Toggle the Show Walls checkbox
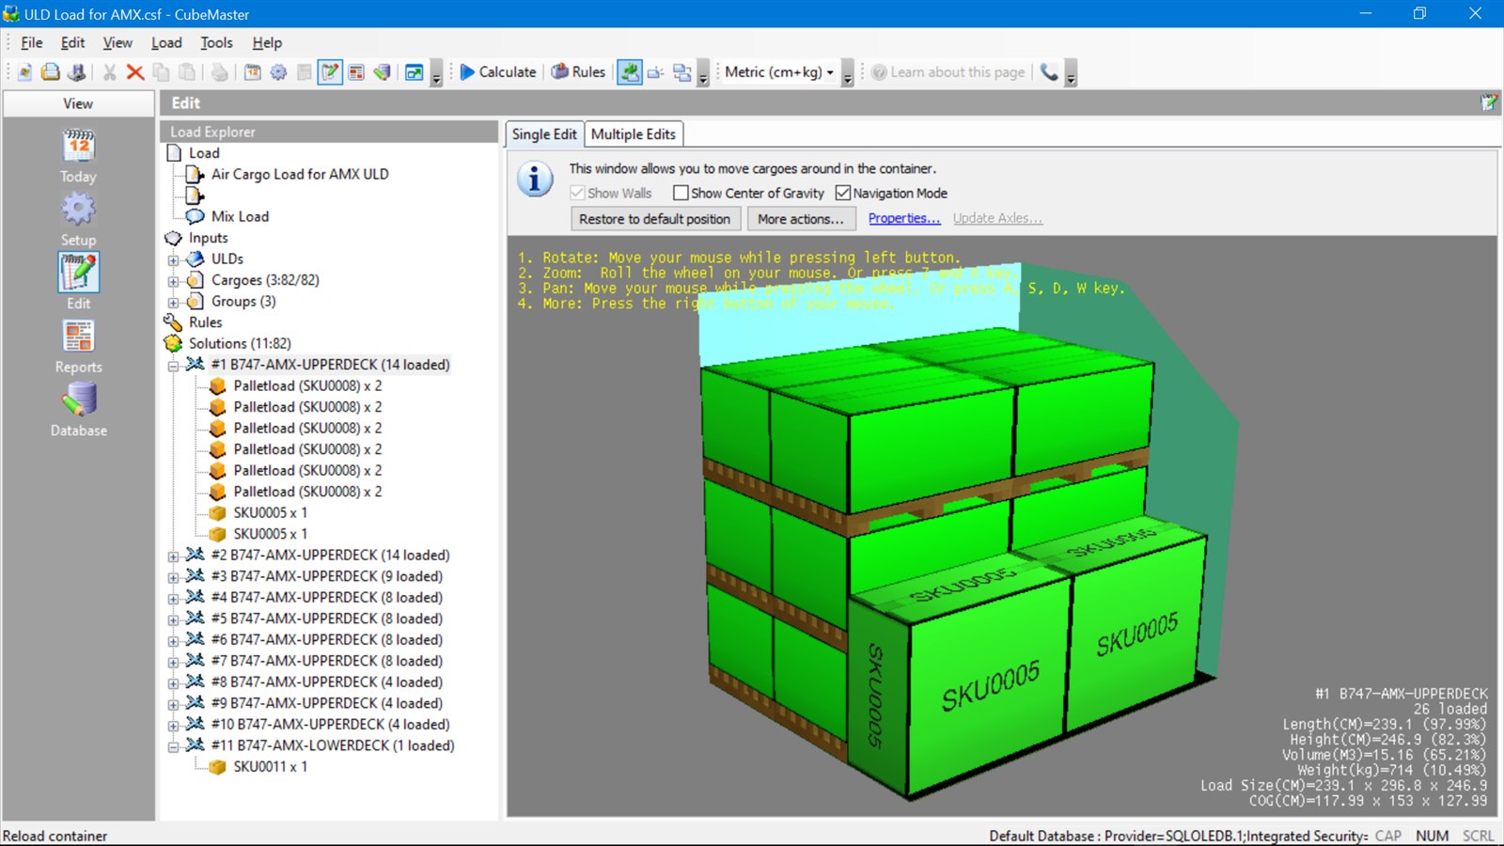The image size is (1504, 846). 577,193
